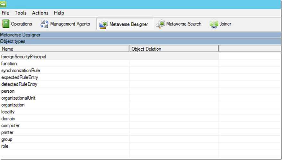This screenshot has width=282, height=160.
Task: Click the Joiner icon
Action: click(x=214, y=24)
